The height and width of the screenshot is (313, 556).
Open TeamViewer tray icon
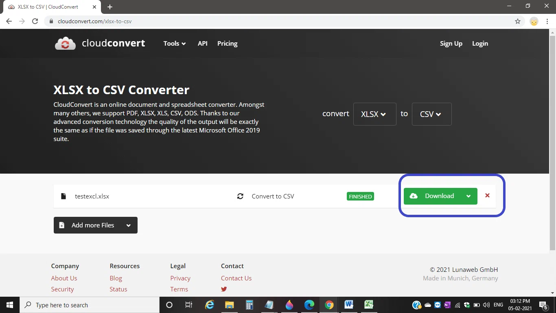438,305
